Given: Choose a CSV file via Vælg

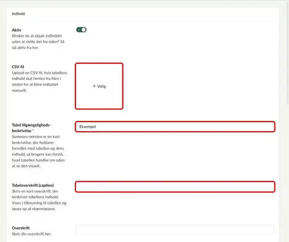Looking at the screenshot, I should (x=99, y=86).
